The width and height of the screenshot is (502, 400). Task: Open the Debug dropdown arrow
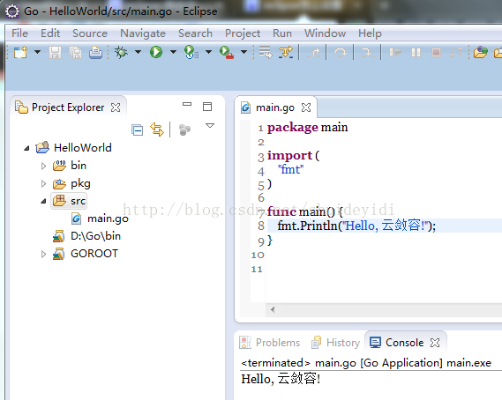click(138, 52)
